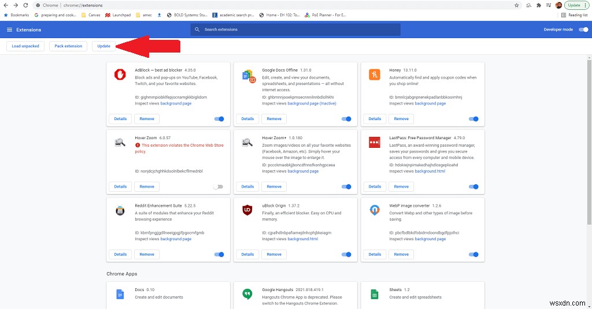Viewport: 592px width, 309px height.
Task: Open the preparing and cook... bookmark
Action: click(55, 15)
